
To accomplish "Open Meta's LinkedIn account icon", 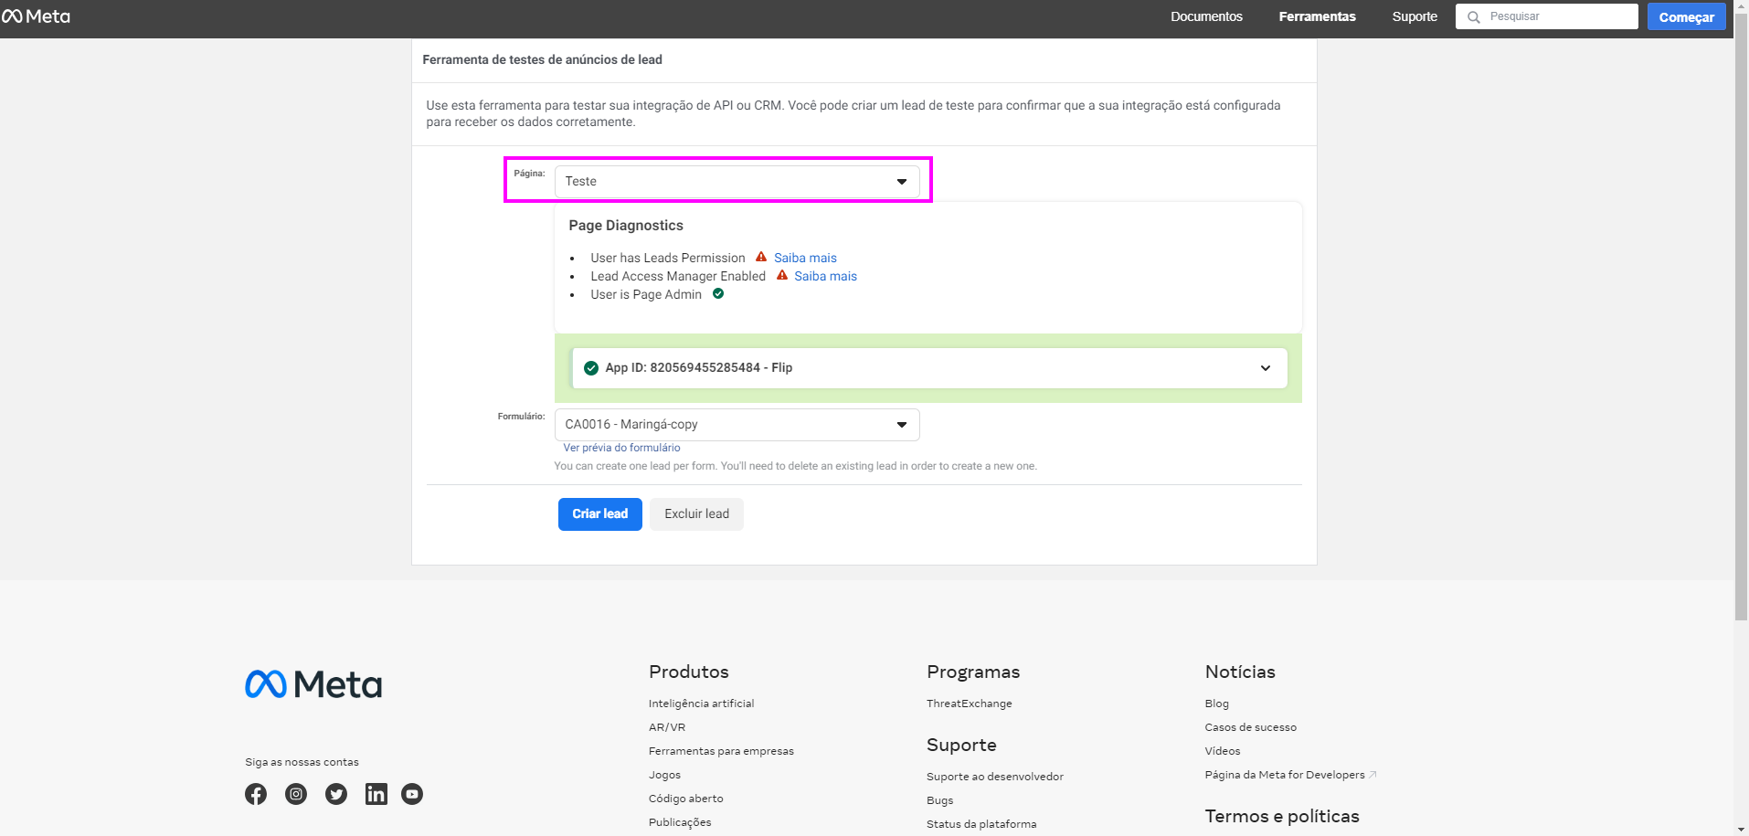I will pyautogui.click(x=376, y=794).
